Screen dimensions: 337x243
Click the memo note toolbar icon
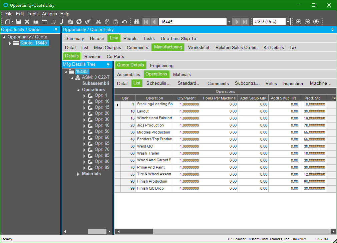coord(53,22)
